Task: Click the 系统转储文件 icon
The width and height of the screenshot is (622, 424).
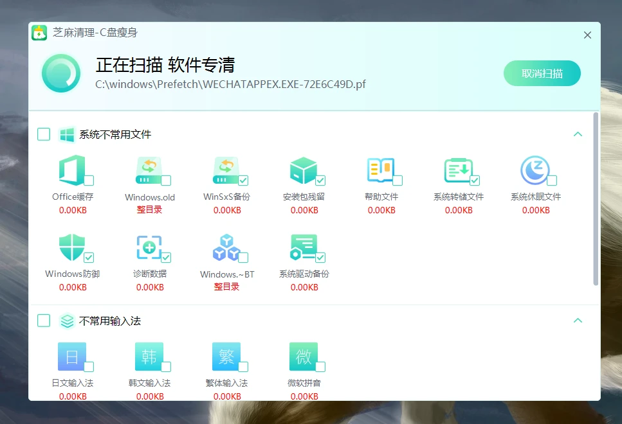Action: click(x=457, y=171)
